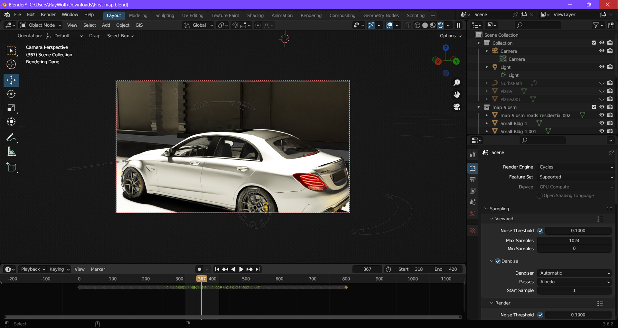Open the GIS menu in viewport header
This screenshot has width=618, height=328.
click(x=139, y=25)
